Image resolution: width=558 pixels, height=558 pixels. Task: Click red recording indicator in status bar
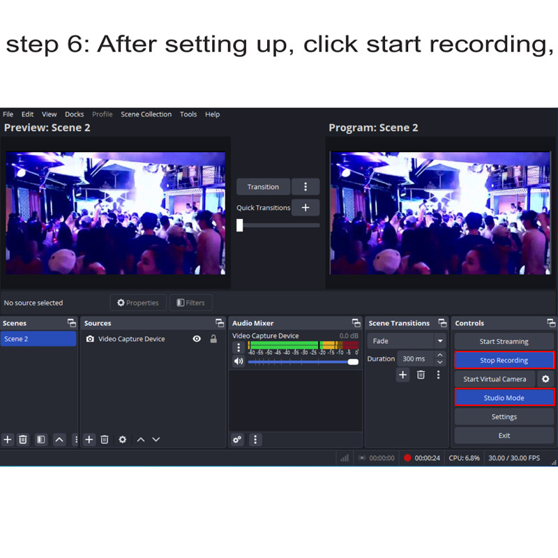[x=407, y=458]
